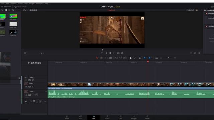Go to last frame of timeline
Image resolution: width=214 pixels, height=120 pixels.
point(118,53)
